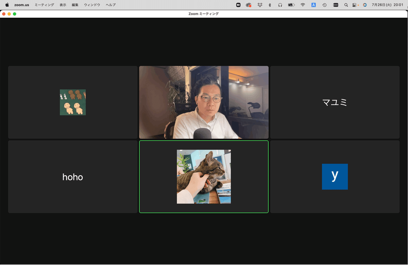Select the participant tile with gingerbread avatar

[x=73, y=102]
